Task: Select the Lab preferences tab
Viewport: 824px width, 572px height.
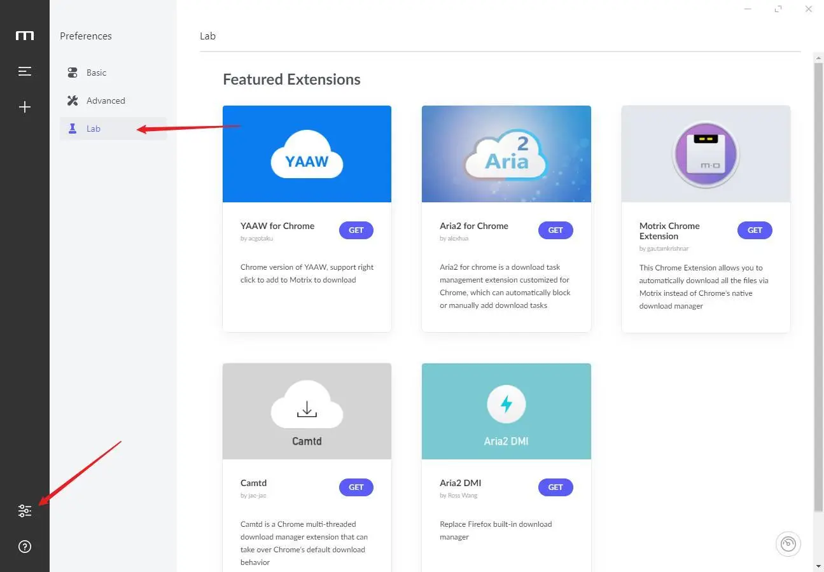Action: point(113,129)
